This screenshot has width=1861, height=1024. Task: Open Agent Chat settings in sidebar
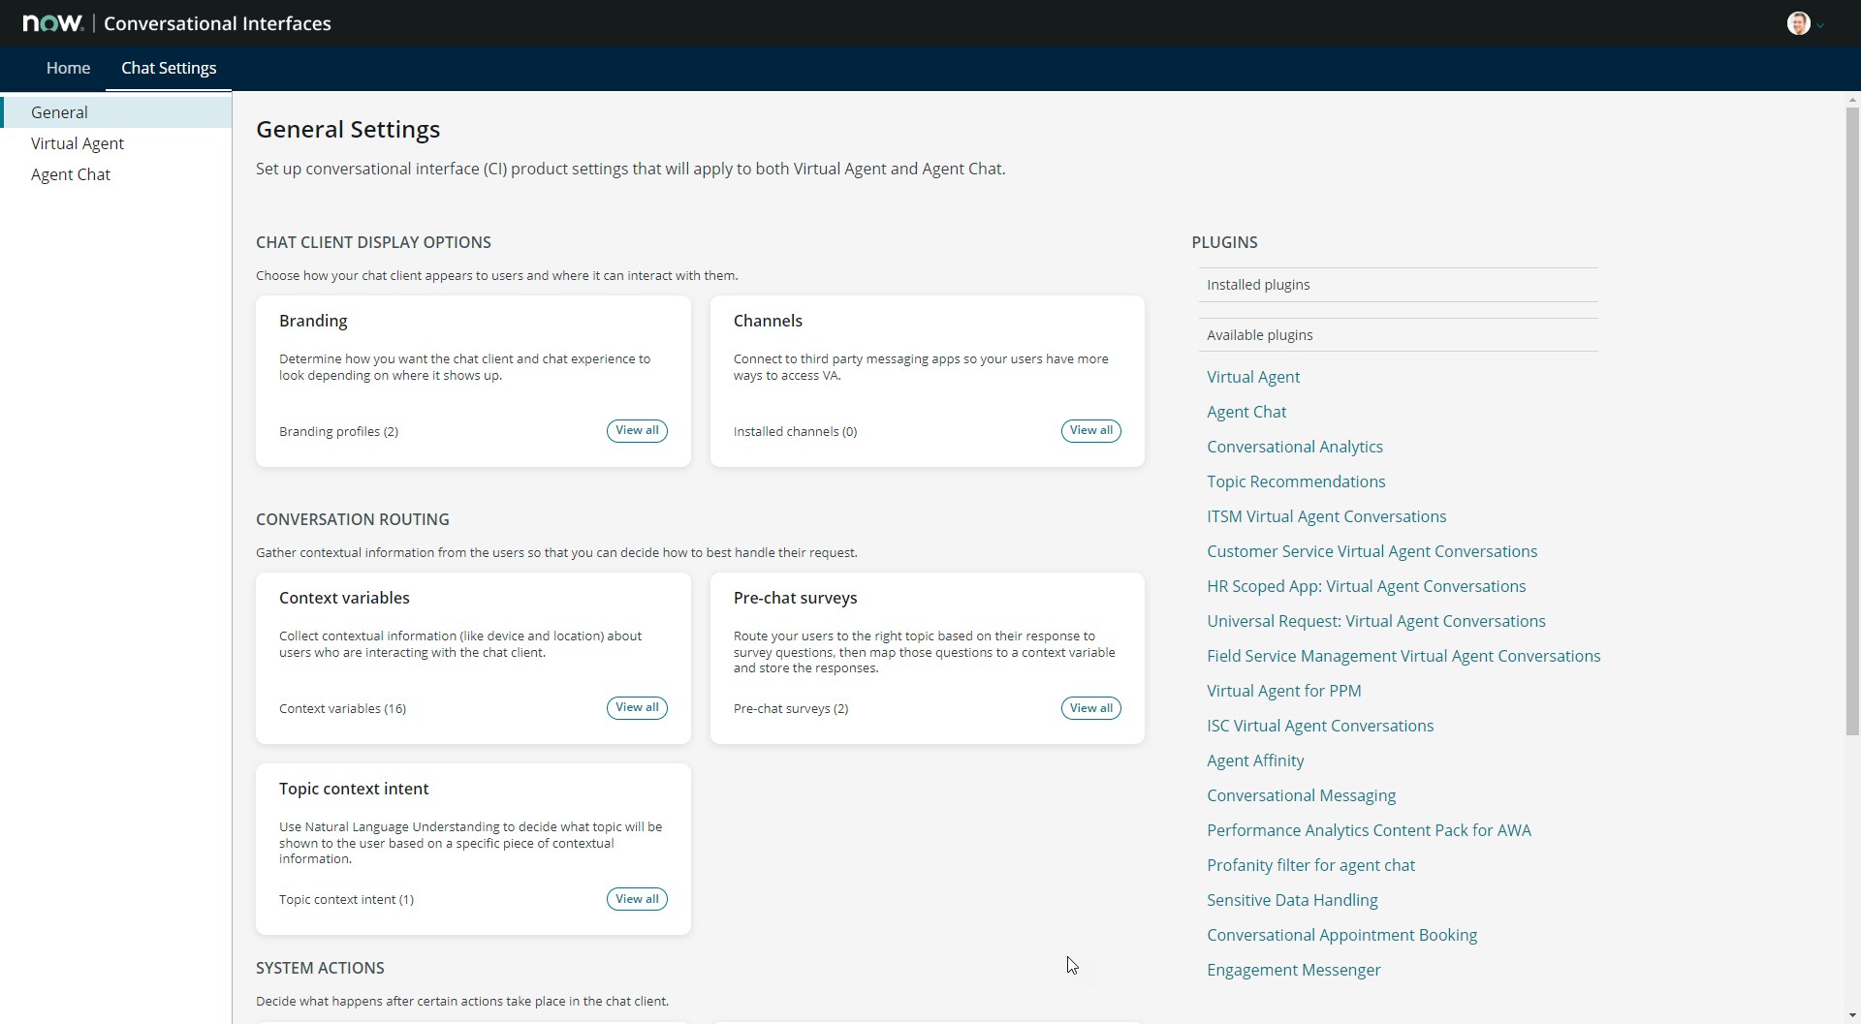click(70, 174)
